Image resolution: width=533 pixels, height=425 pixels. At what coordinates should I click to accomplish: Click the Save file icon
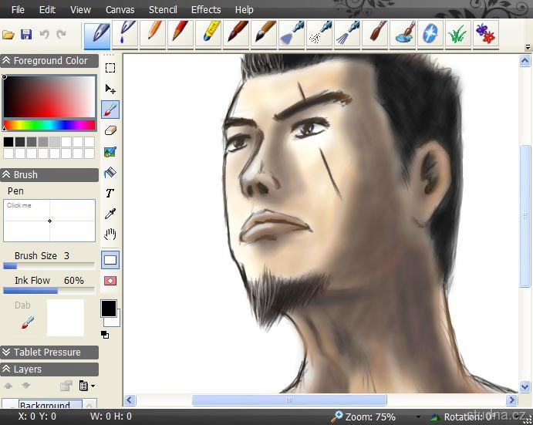pyautogui.click(x=26, y=35)
